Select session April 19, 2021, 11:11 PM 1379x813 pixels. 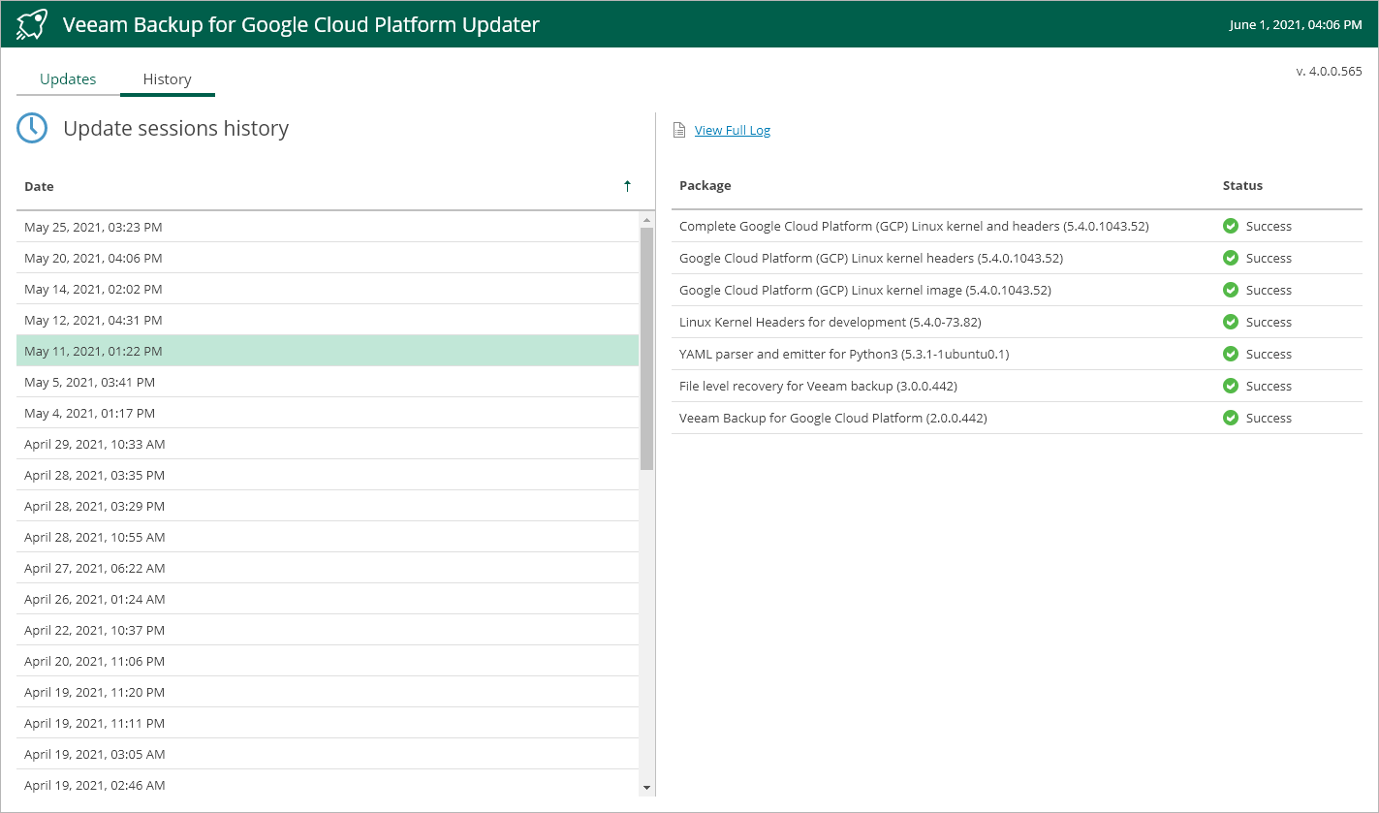click(328, 723)
